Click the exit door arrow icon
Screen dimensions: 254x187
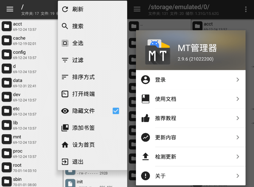pyautogui.click(x=65, y=162)
